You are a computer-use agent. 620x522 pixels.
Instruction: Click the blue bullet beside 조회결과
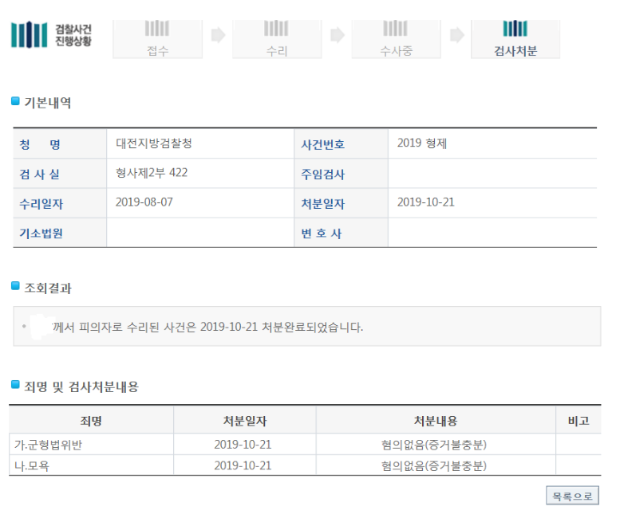[x=15, y=286]
